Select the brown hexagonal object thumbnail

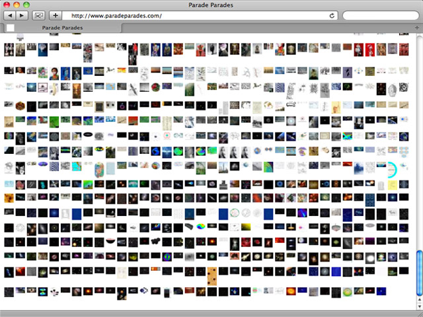(20, 106)
